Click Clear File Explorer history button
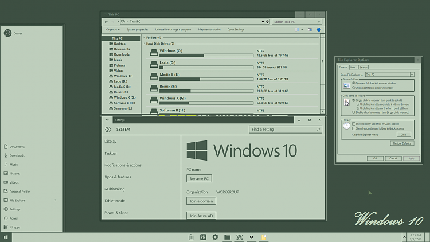 coord(404,135)
